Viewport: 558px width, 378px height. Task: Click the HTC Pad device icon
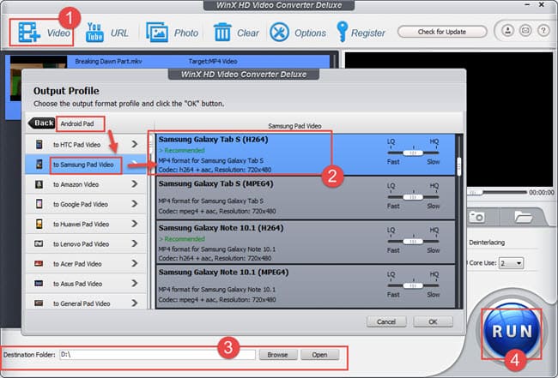(39, 144)
